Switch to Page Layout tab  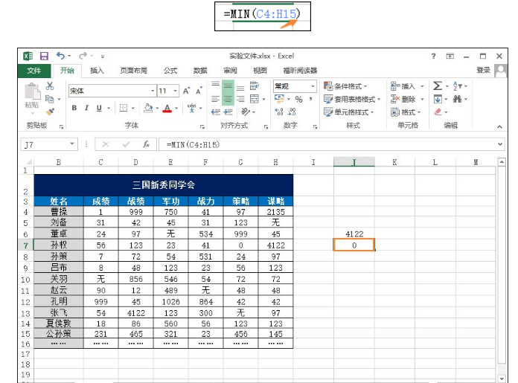133,71
